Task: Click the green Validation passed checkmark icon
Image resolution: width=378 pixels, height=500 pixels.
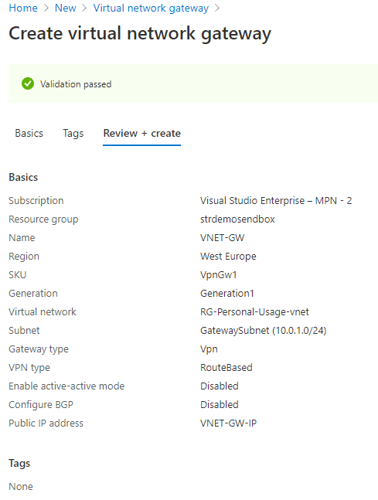Action: (x=28, y=84)
